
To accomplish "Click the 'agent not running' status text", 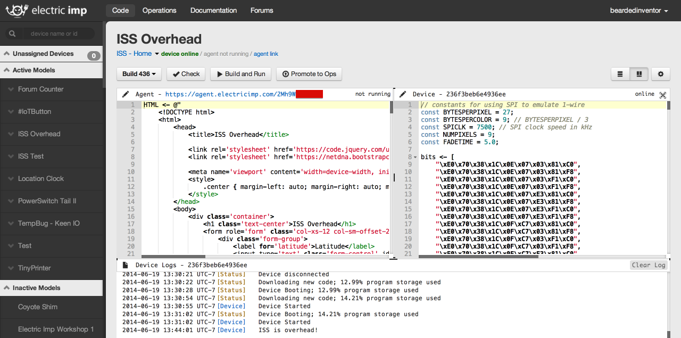I will tap(226, 54).
